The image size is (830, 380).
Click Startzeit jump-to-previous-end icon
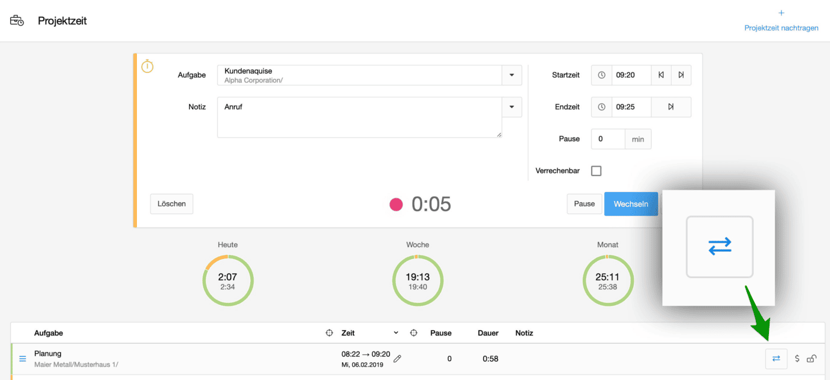(x=661, y=75)
